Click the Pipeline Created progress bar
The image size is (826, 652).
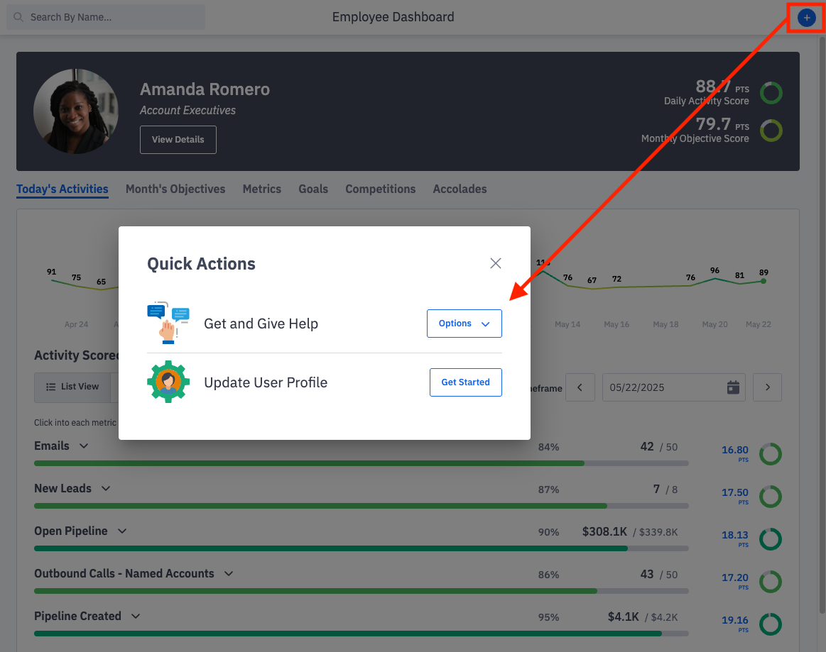pos(362,634)
